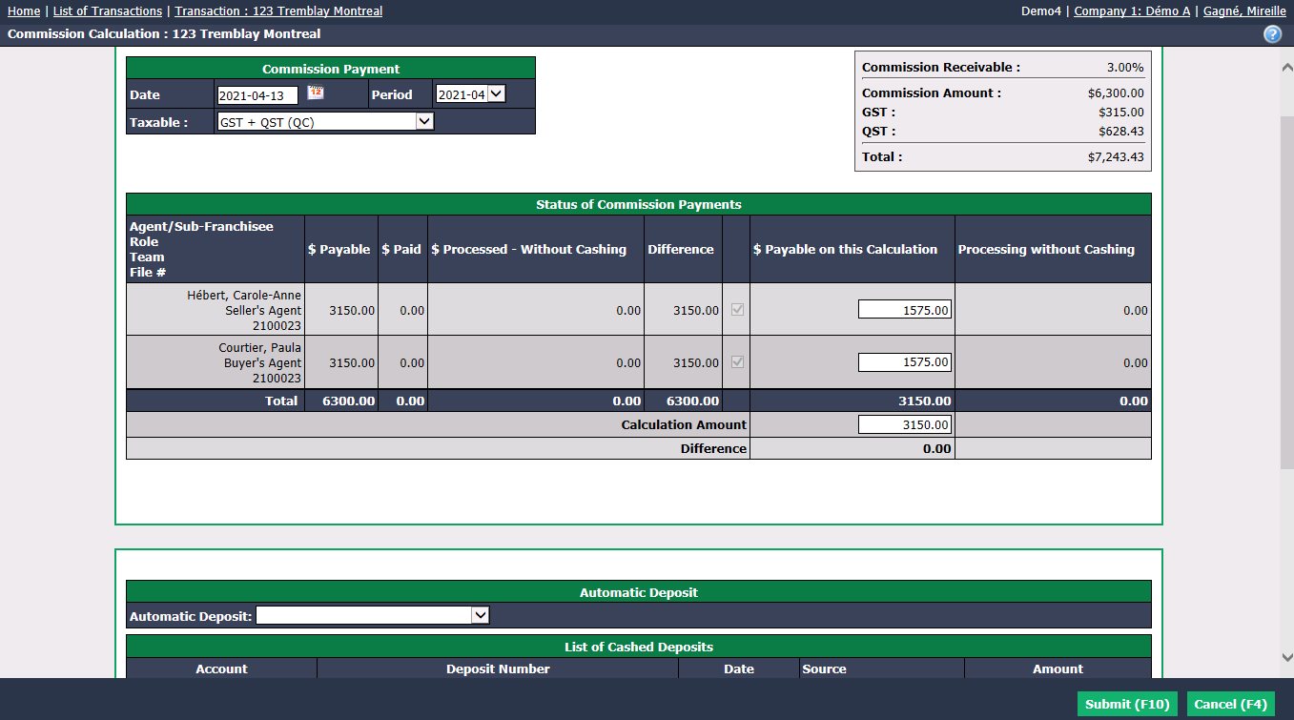Click the Cancel (F4) button
This screenshot has width=1294, height=720.
point(1231,704)
